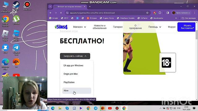Open the 'Все закладки' folder
This screenshot has height=111, width=198.
189,18
